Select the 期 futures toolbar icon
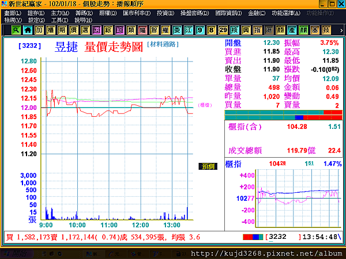Screen dimensions: 346x259 pos(62,30)
